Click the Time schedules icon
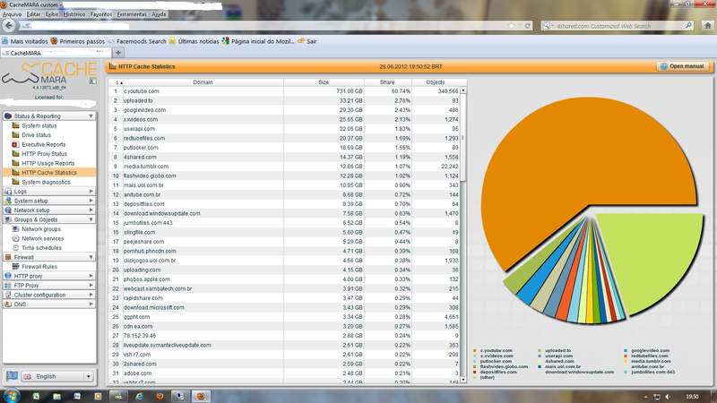 pos(15,248)
